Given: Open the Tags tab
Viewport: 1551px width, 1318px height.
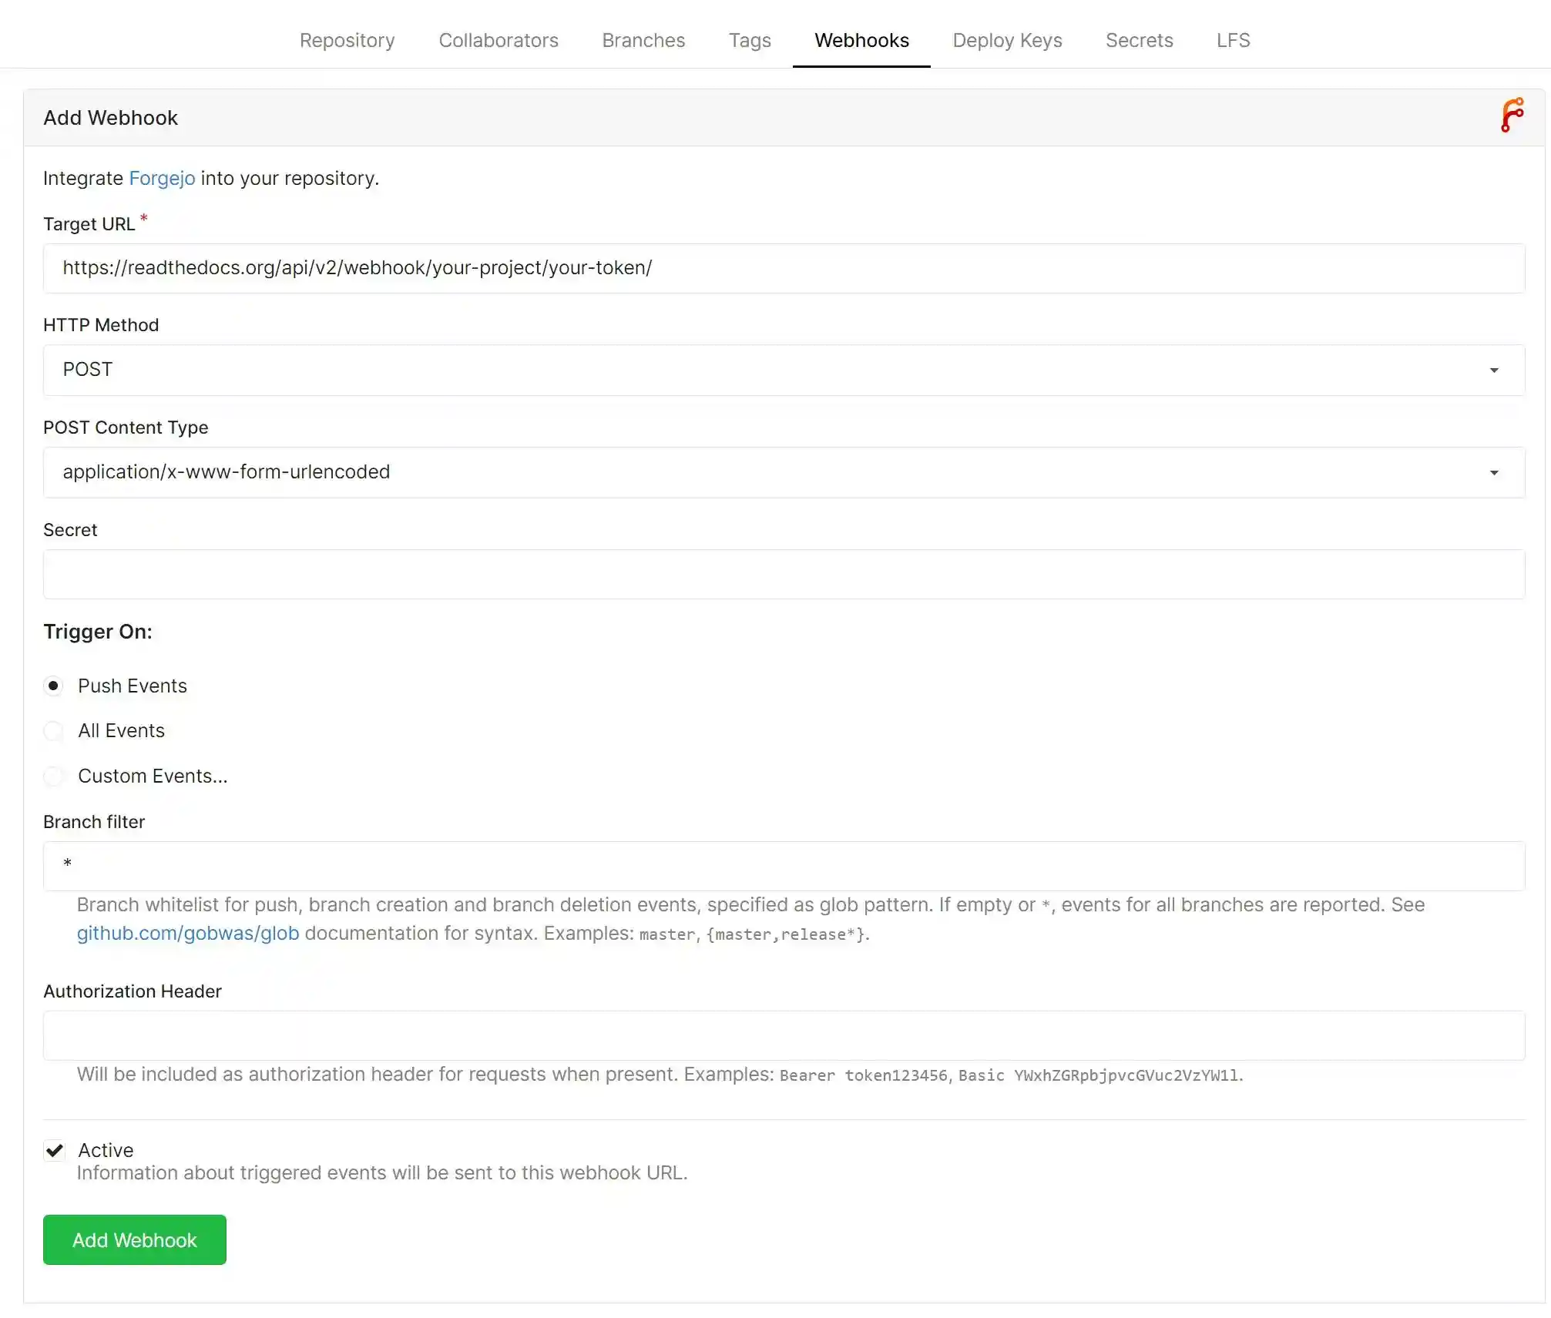Looking at the screenshot, I should pyautogui.click(x=750, y=40).
